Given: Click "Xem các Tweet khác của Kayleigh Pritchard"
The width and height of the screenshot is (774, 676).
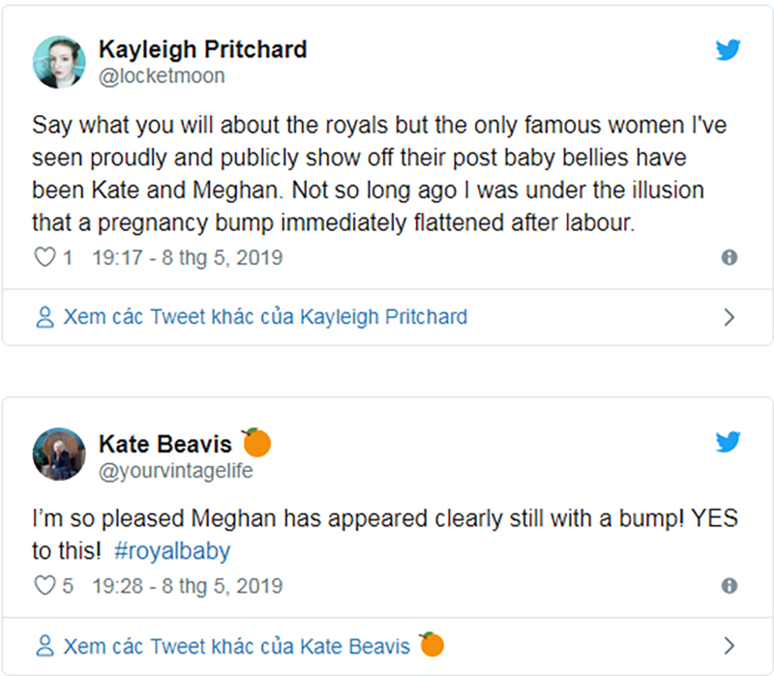Looking at the screenshot, I should 265,316.
